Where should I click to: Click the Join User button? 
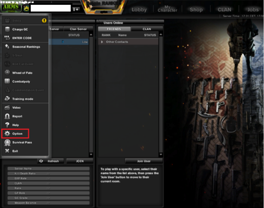coord(144,161)
